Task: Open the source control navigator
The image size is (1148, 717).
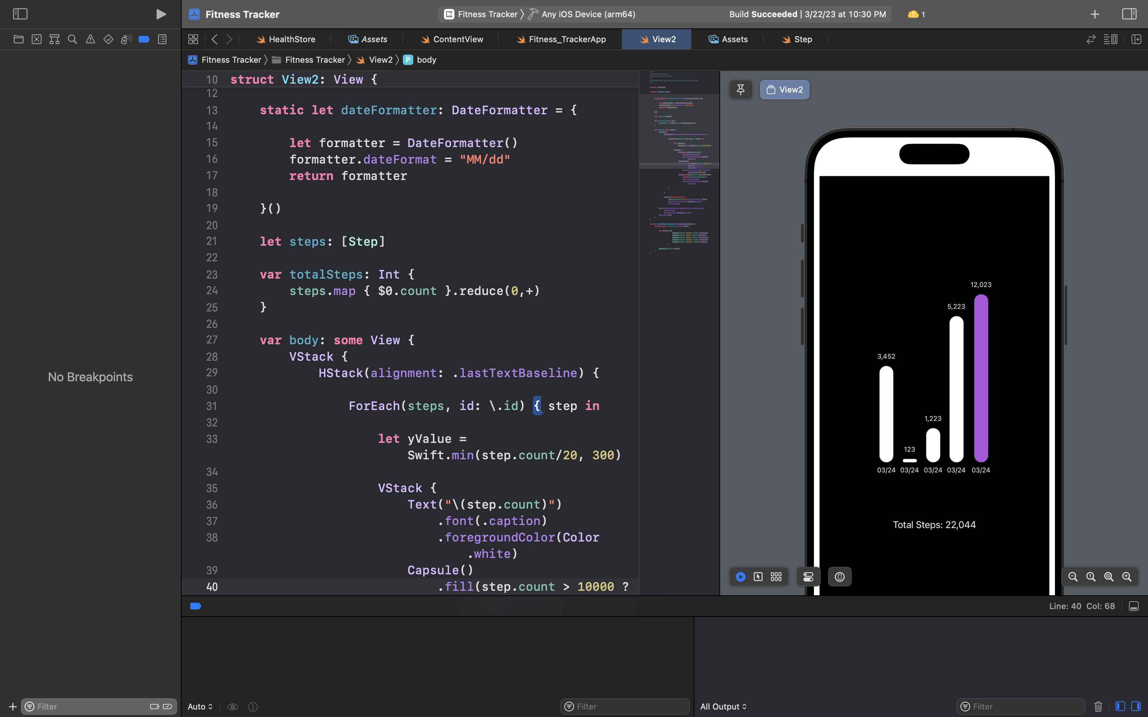Action: click(37, 39)
